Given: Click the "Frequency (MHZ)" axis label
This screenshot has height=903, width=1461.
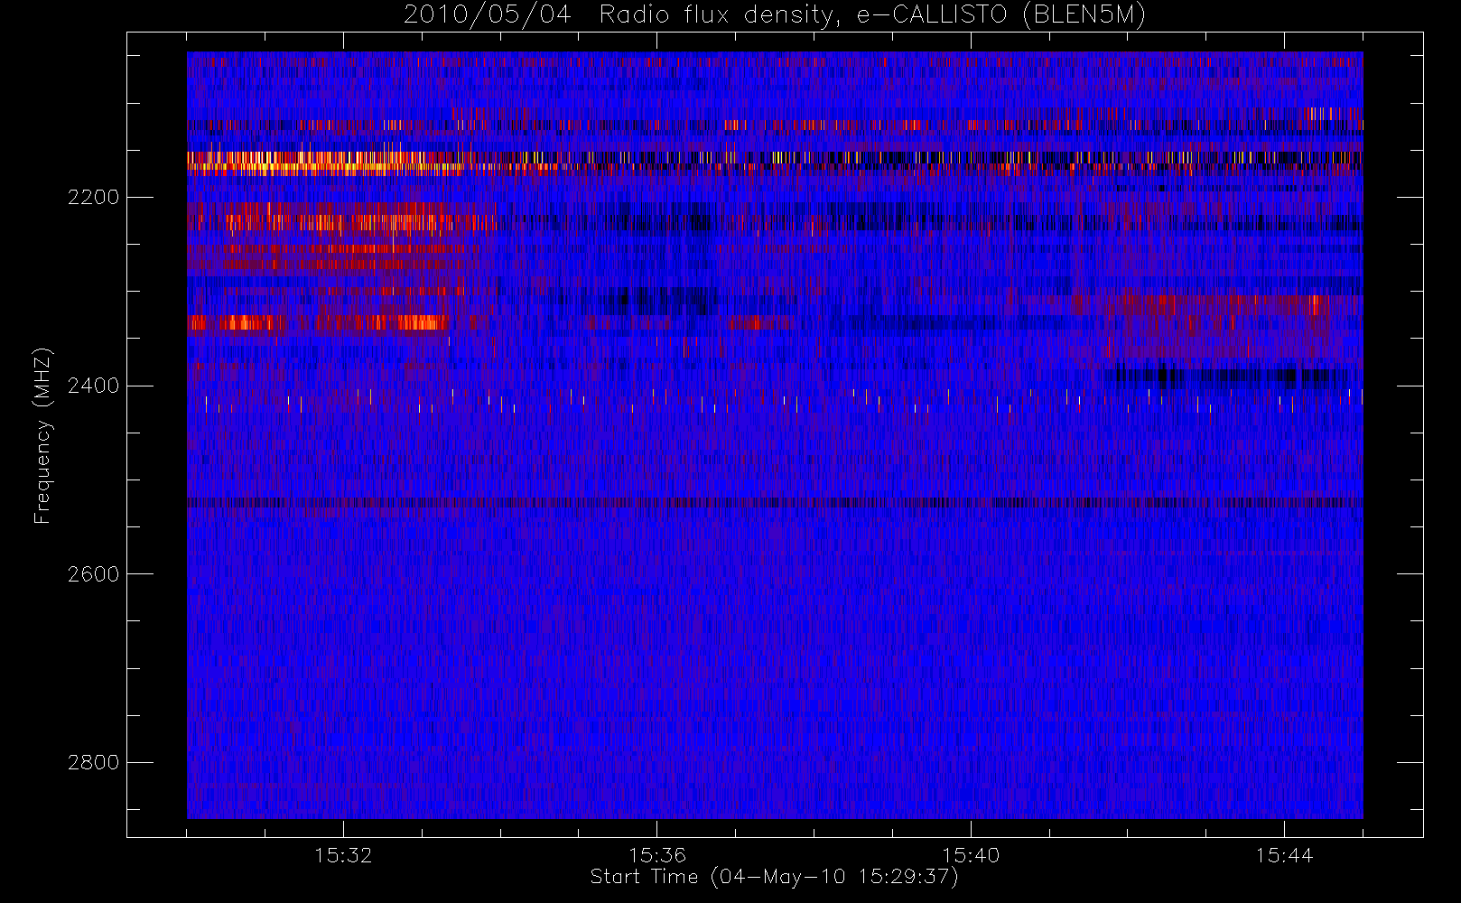Looking at the screenshot, I should pyautogui.click(x=42, y=435).
